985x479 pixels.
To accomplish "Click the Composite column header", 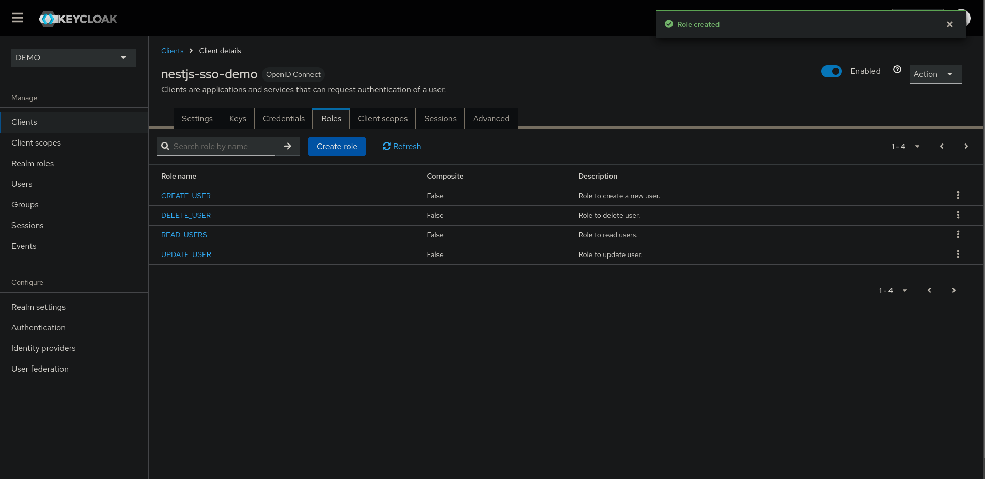I will tap(445, 176).
